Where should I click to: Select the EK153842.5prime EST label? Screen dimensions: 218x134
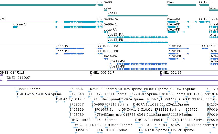tap(105, 99)
